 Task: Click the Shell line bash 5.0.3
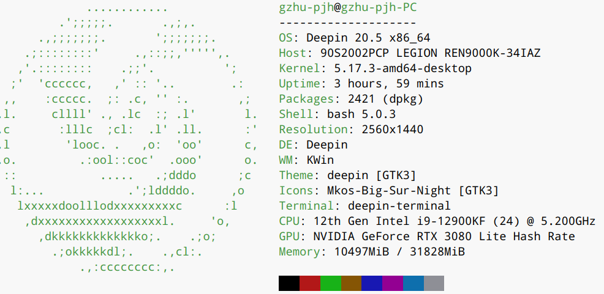[x=338, y=114]
